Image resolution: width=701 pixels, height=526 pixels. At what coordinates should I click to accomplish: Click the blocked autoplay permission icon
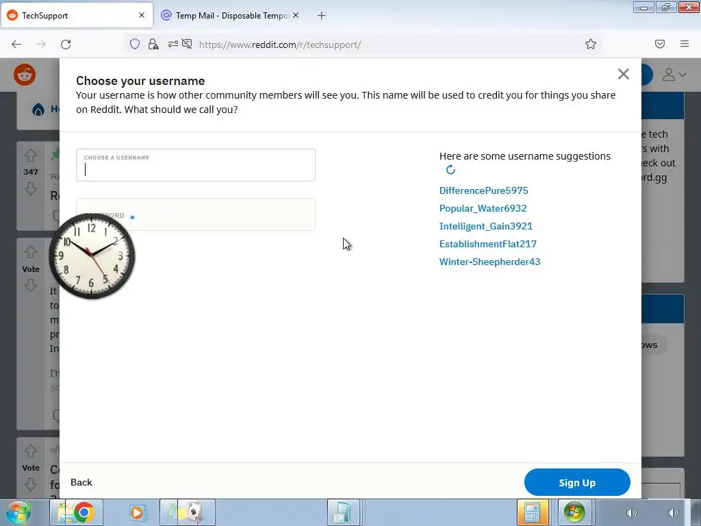pos(187,44)
